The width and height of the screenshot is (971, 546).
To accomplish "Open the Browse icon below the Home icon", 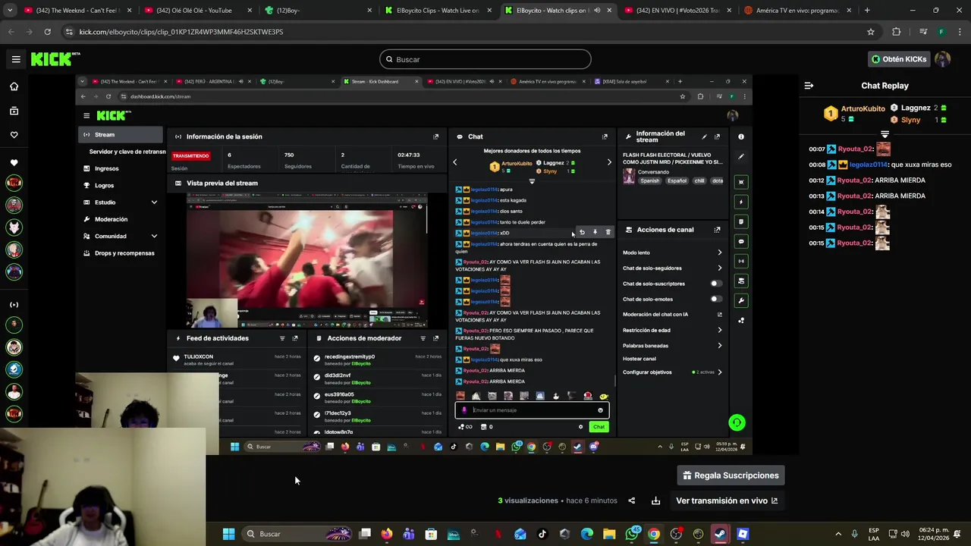I will point(14,111).
